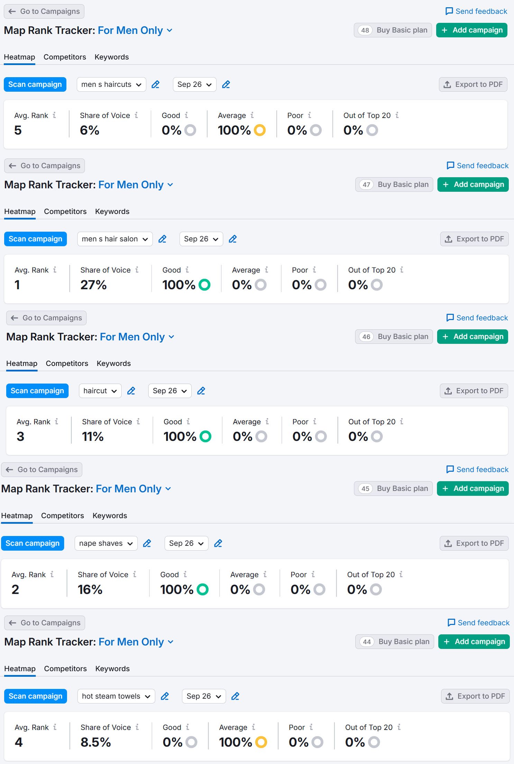This screenshot has width=514, height=764.
Task: Click edit pencil right of "men s haircuts" dropdown
Action: coord(156,84)
